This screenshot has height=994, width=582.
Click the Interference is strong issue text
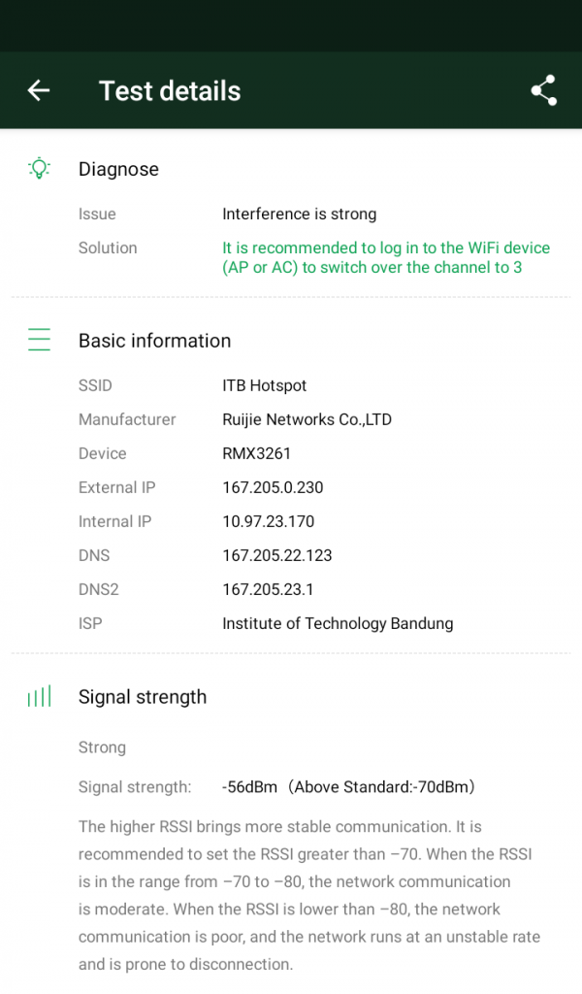(x=299, y=214)
